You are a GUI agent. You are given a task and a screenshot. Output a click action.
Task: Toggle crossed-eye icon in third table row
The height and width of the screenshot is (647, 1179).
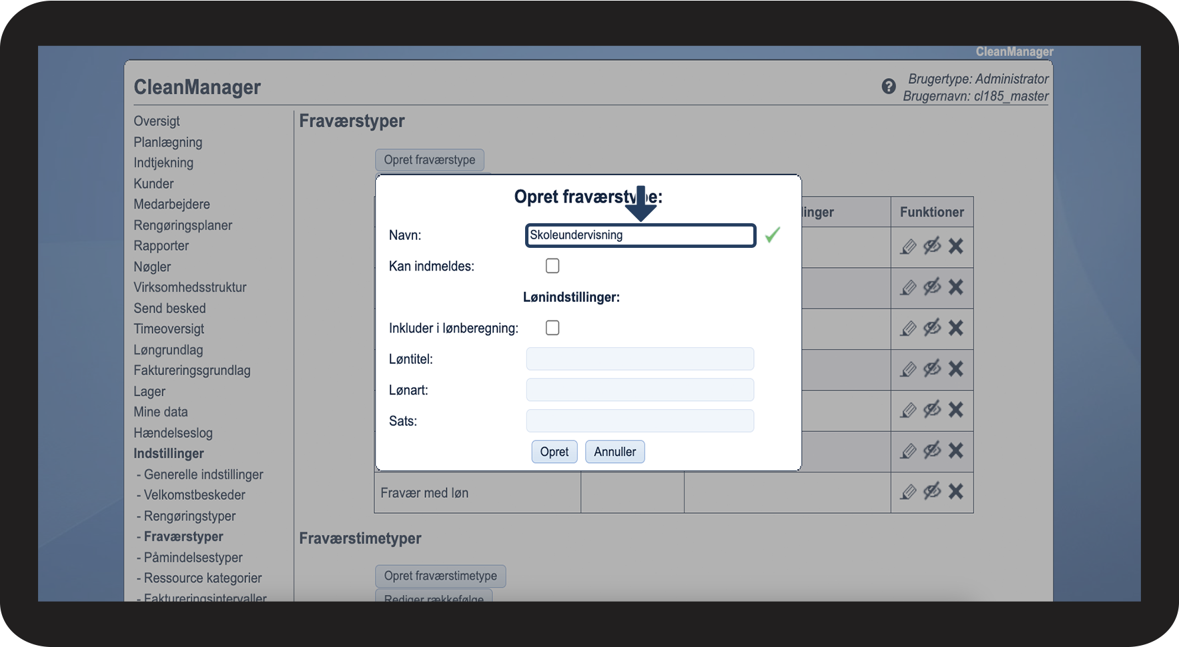tap(932, 328)
